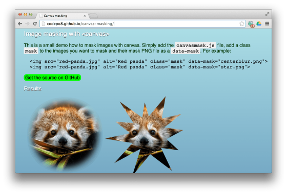This screenshot has height=194, width=287.
Task: Minimize the window with the yellow button
Action: pos(26,14)
